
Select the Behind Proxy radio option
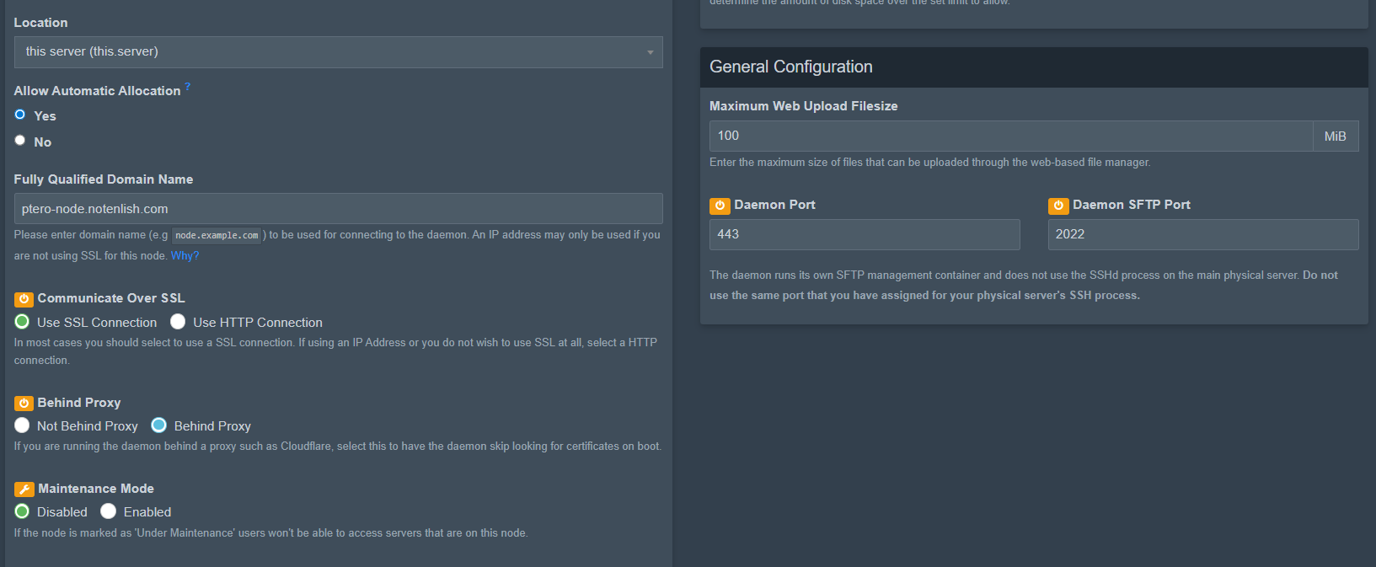pyautogui.click(x=158, y=425)
